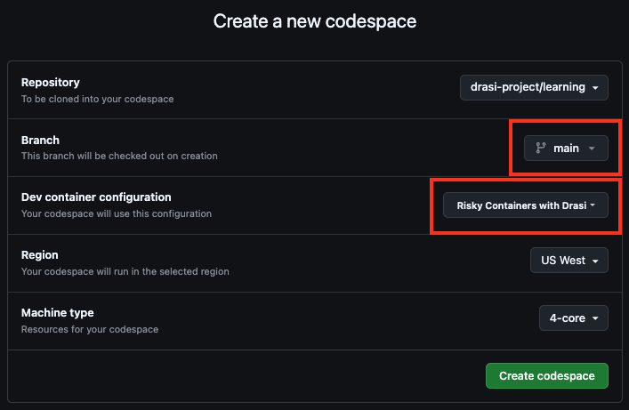Image resolution: width=629 pixels, height=410 pixels.
Task: Open the main branch selector
Action: click(566, 149)
